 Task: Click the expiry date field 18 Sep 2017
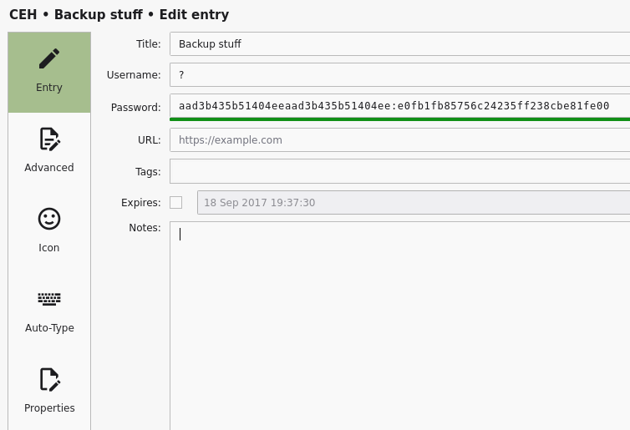click(x=414, y=202)
